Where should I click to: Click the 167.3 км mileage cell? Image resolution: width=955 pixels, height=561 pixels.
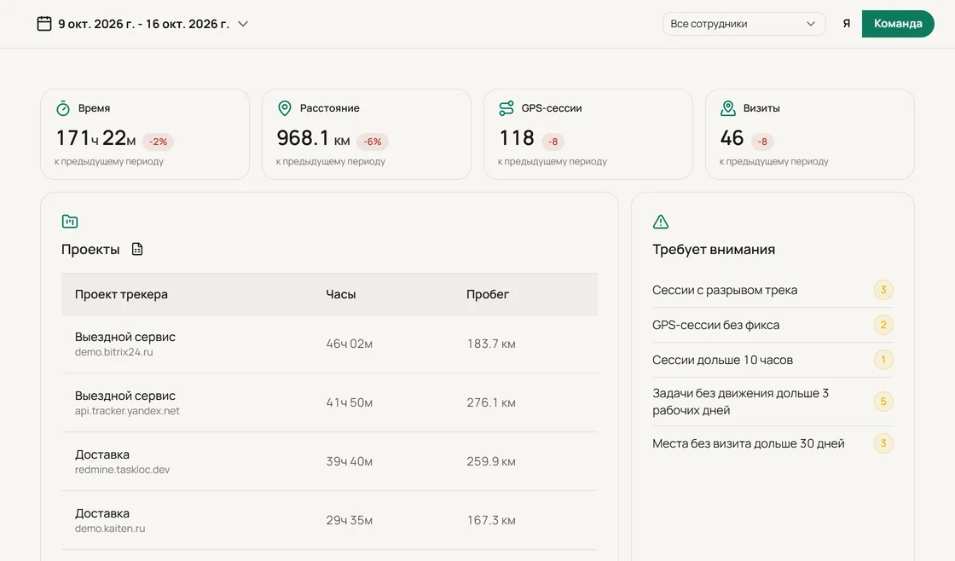point(491,520)
